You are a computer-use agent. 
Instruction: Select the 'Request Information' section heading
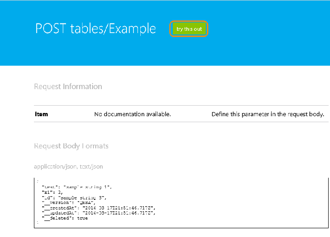coord(68,86)
